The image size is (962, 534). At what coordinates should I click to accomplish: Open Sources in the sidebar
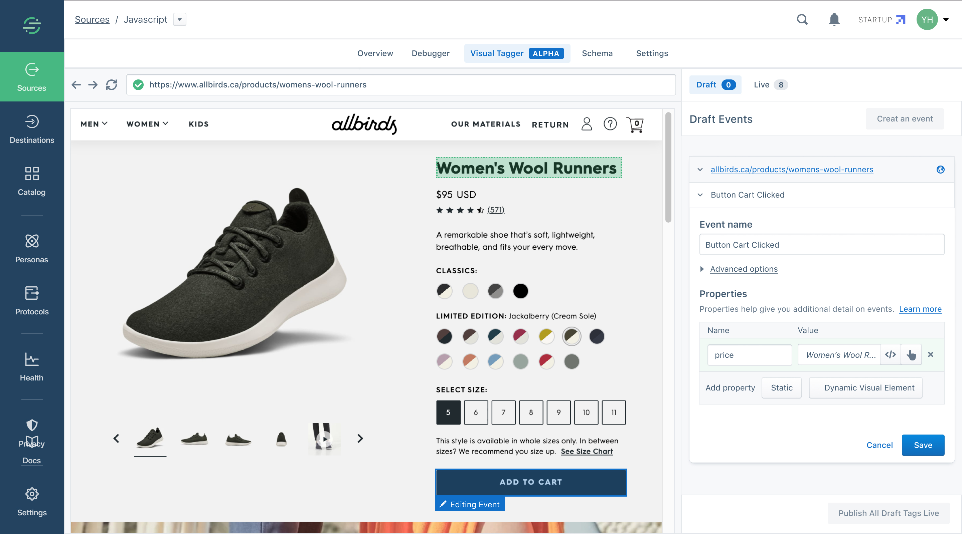32,77
